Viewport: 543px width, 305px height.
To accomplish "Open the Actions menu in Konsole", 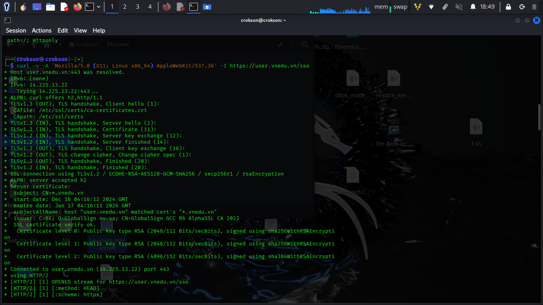I will (x=41, y=30).
